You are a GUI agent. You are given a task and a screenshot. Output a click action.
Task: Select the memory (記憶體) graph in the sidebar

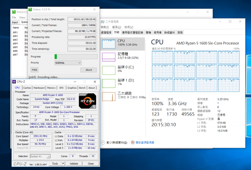109,57
